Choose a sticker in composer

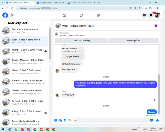[65, 120]
